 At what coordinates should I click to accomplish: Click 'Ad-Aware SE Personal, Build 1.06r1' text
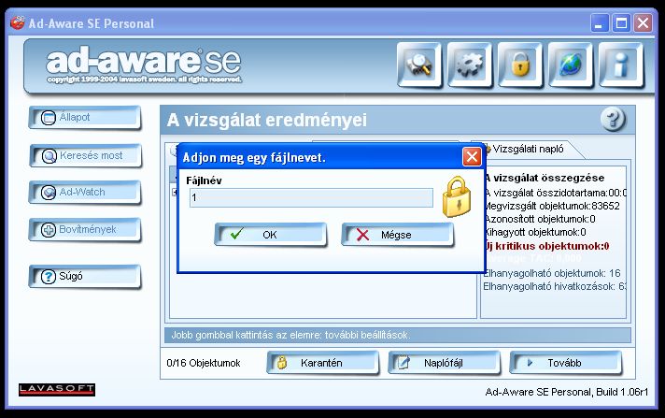(x=567, y=392)
